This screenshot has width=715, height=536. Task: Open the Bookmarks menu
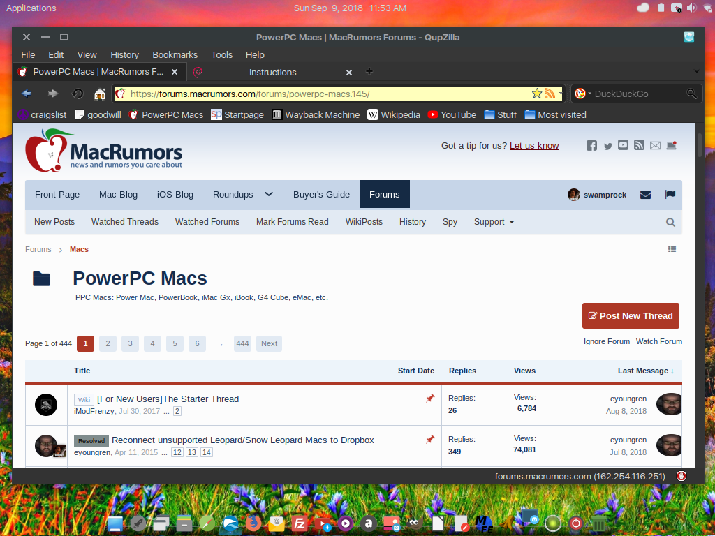(x=175, y=54)
